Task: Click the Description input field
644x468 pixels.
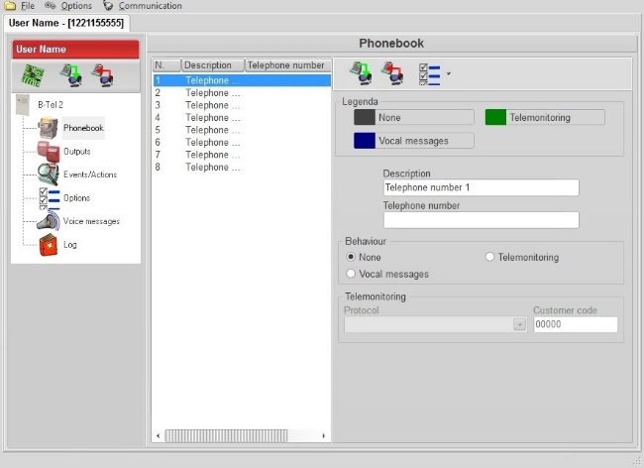Action: (481, 187)
